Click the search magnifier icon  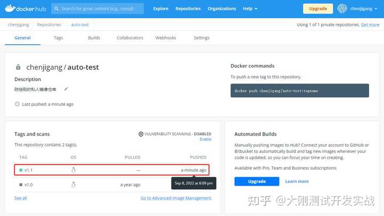tap(57, 9)
